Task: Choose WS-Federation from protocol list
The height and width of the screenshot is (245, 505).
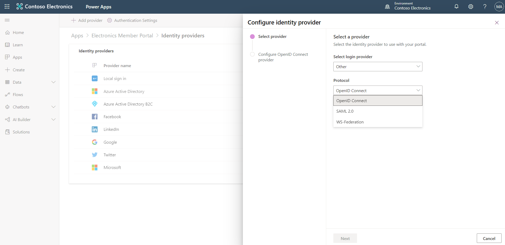Action: point(350,122)
